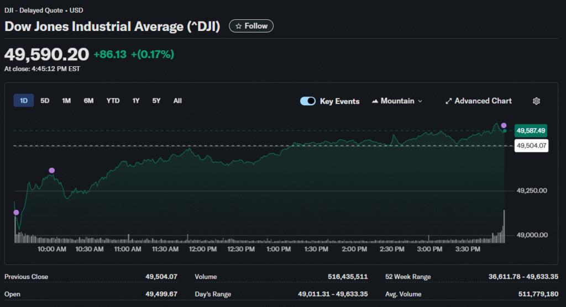Click the purple event marker at market open
The width and height of the screenshot is (566, 307).
pos(16,213)
